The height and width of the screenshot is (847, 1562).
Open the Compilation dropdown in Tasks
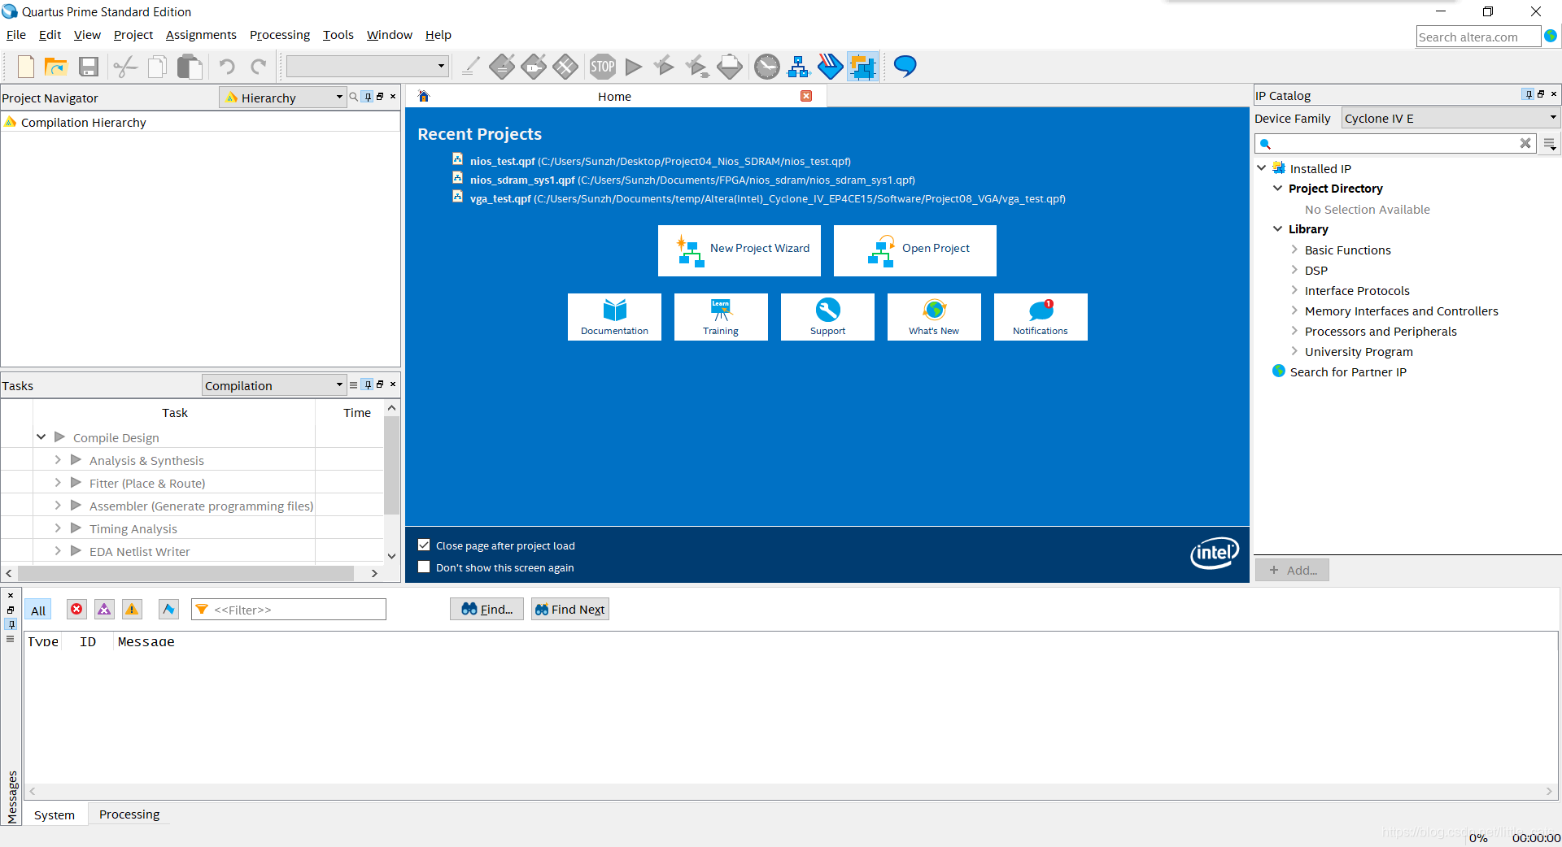(x=274, y=385)
